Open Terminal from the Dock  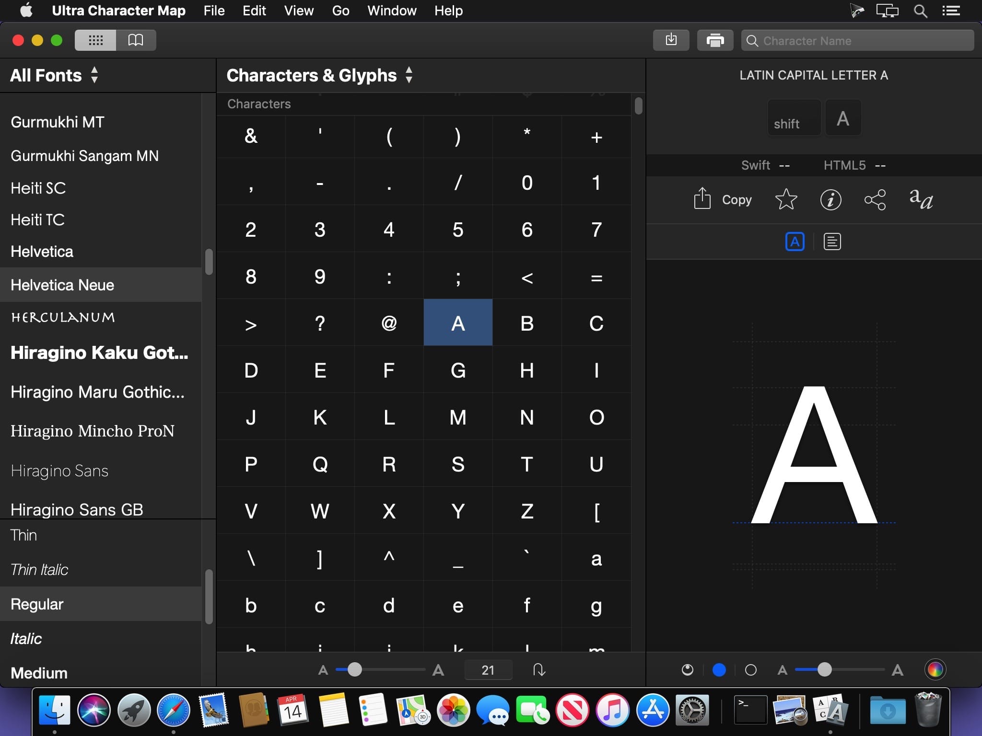tap(750, 710)
